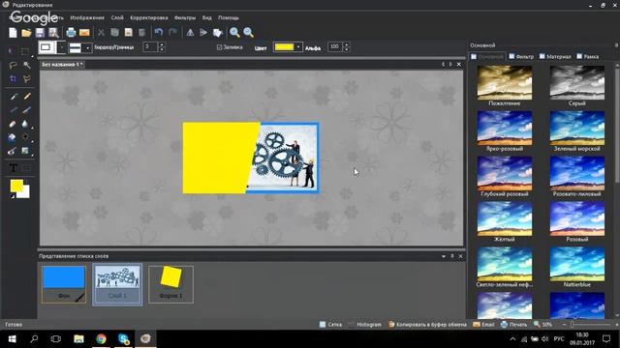Click the Redo arrow icon
This screenshot has height=348, width=620.
pyautogui.click(x=172, y=32)
